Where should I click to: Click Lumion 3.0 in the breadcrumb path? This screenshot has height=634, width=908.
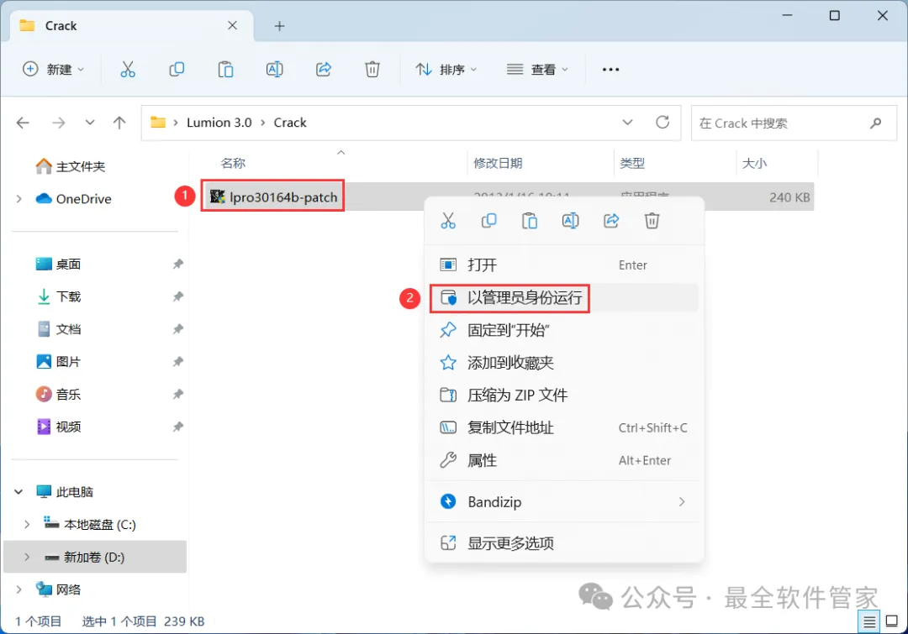tap(219, 123)
